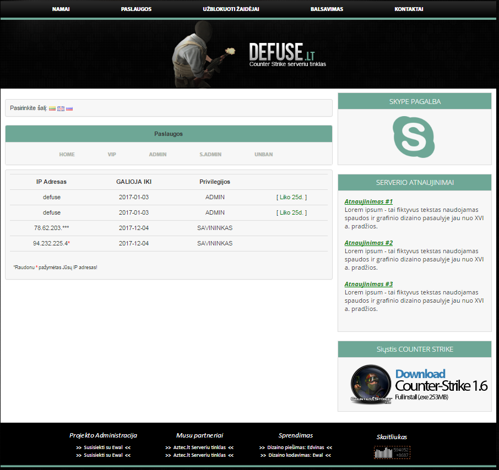The image size is (499, 470).
Task: Click the DEFUSE.LT site logo
Action: (282, 53)
